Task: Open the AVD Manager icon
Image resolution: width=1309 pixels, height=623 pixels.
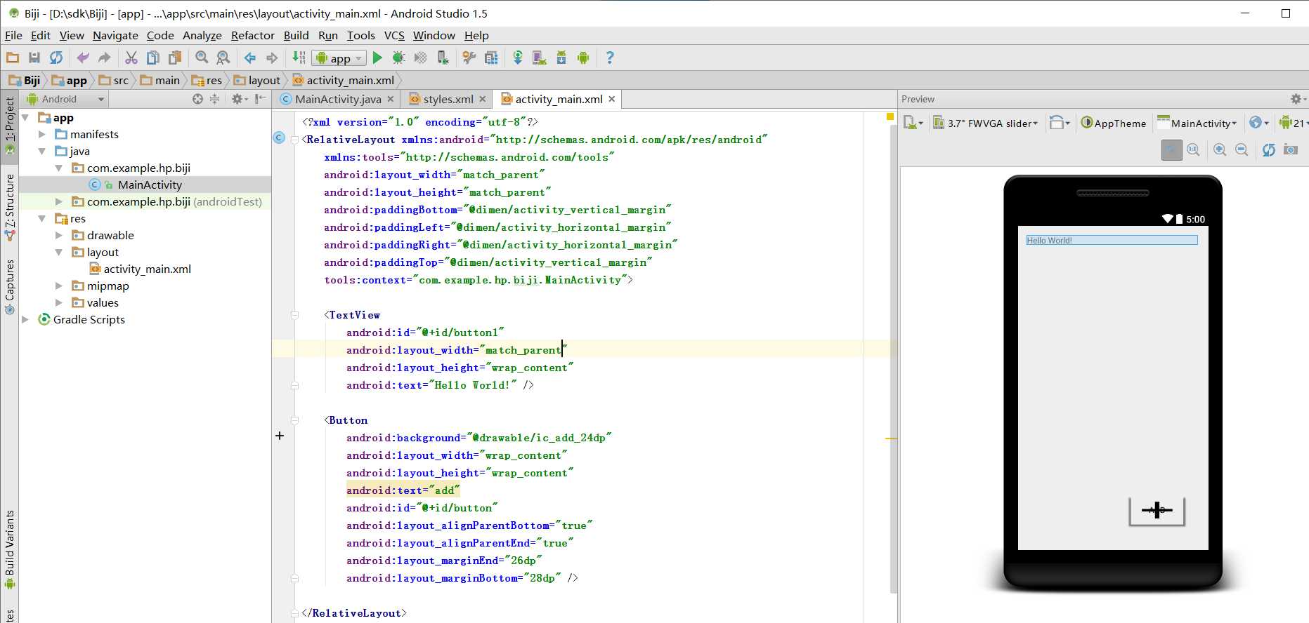Action: (x=539, y=58)
